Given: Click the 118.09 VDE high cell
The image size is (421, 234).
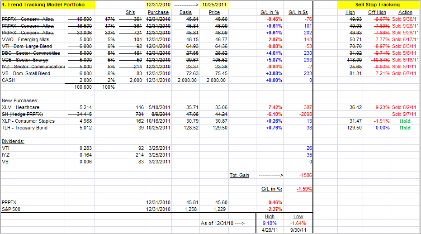Looking at the screenshot, I should tap(354, 60).
